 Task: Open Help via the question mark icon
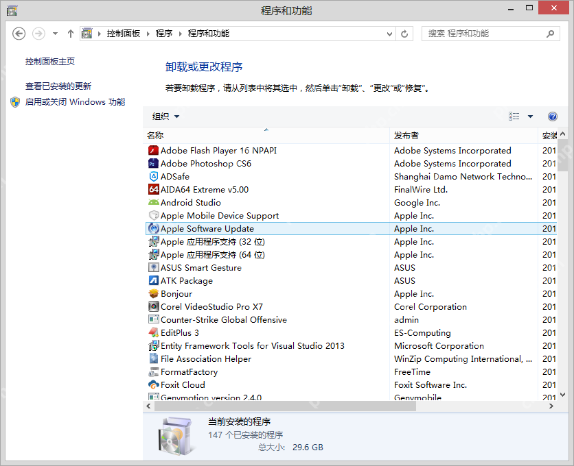[553, 116]
